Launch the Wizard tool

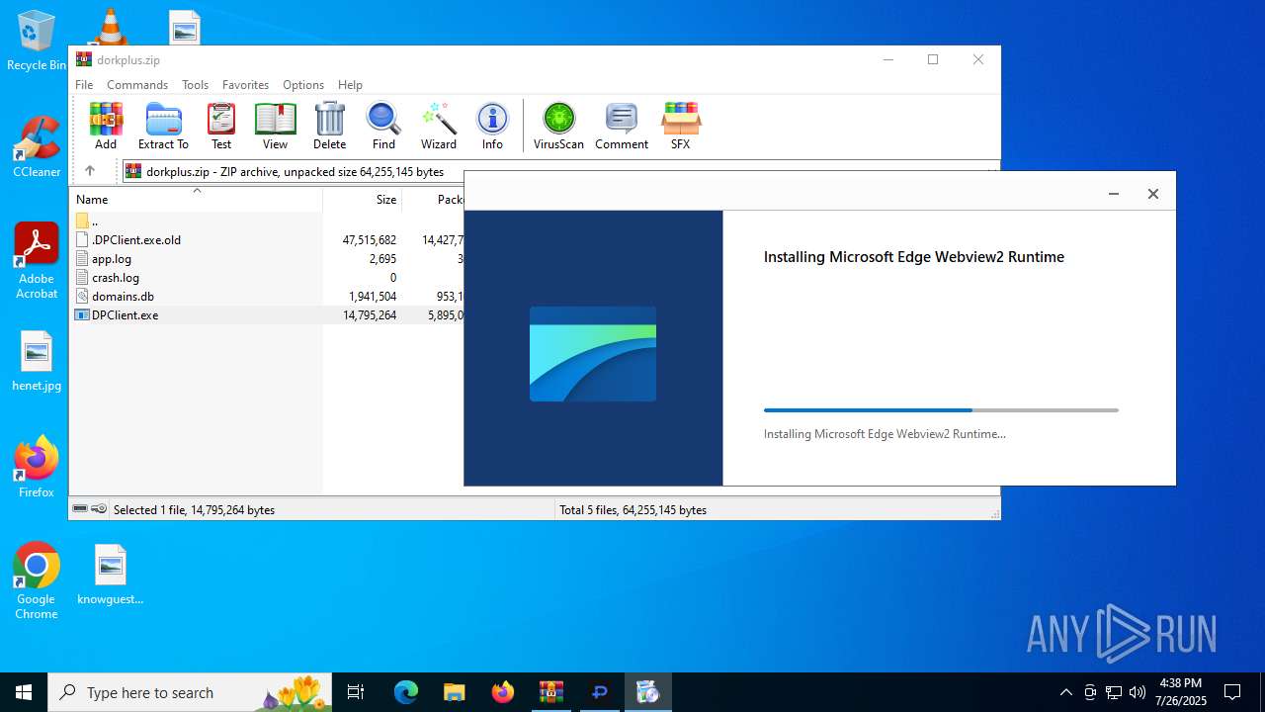pyautogui.click(x=439, y=126)
